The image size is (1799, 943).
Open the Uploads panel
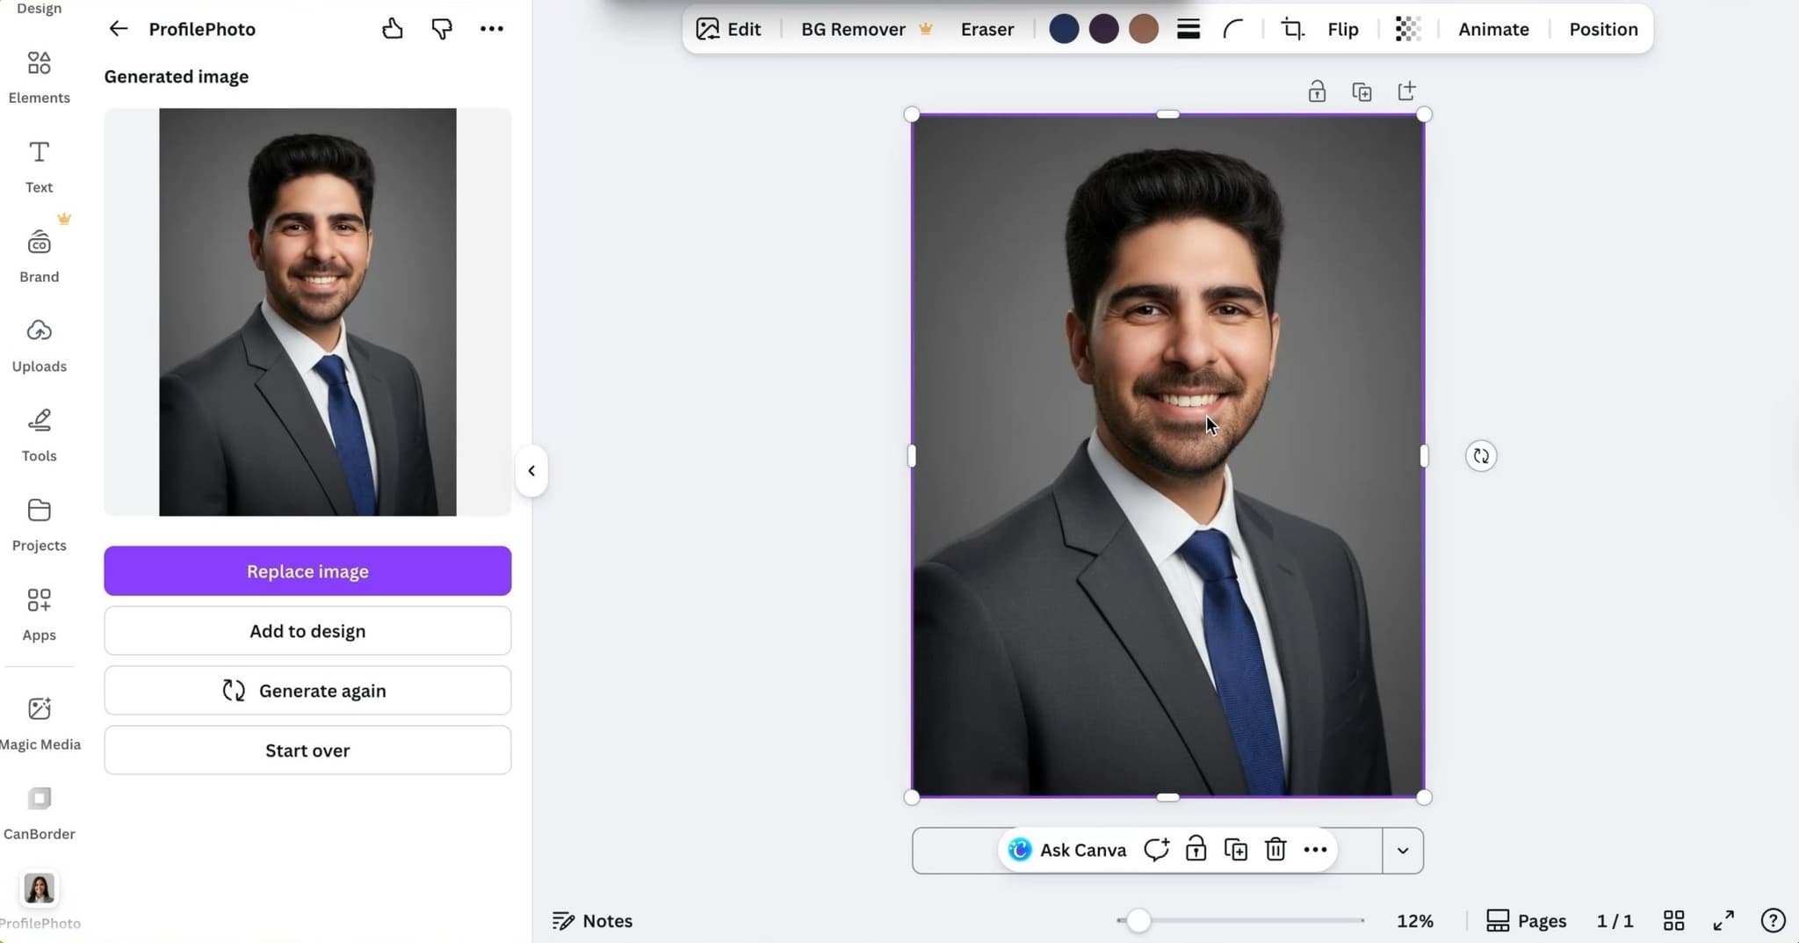(x=39, y=341)
